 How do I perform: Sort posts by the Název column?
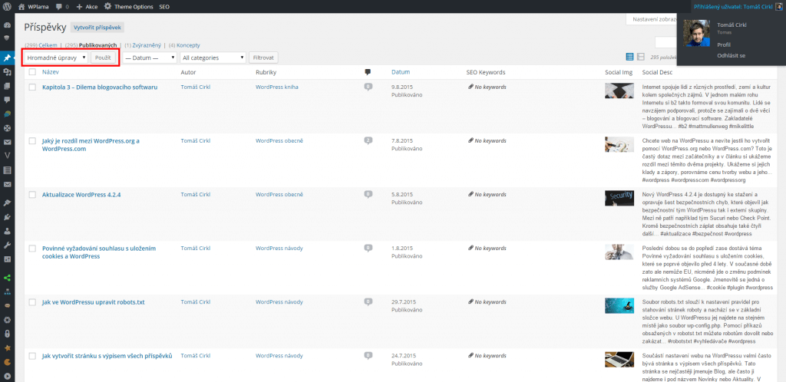[51, 72]
